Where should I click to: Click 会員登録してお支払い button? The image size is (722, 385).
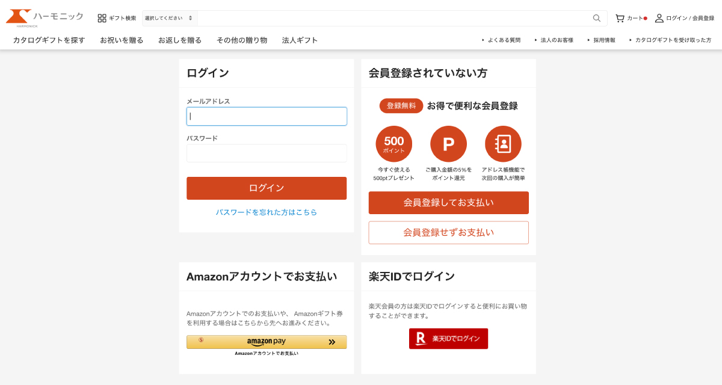click(x=449, y=203)
